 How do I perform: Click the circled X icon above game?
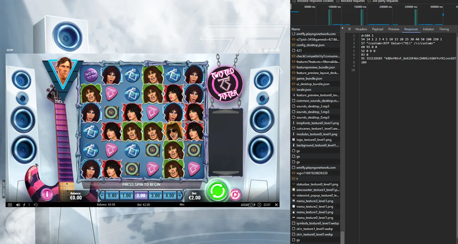(x=278, y=50)
